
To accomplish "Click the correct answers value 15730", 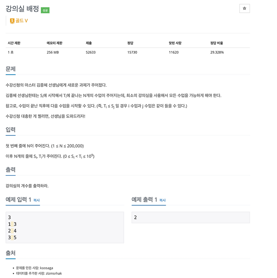I will 132,52.
